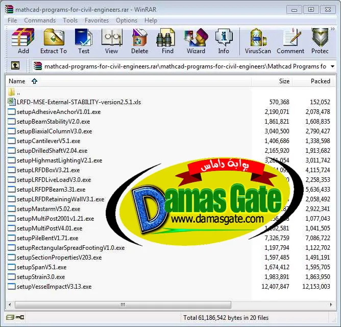
Task: Expand toolbar overflow chevron
Action: pyautogui.click(x=332, y=29)
